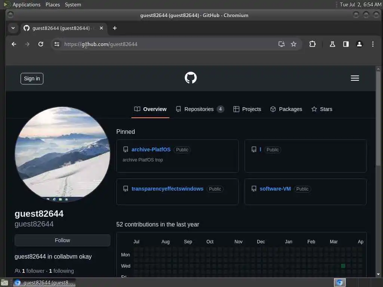Reload the GitHub page
The height and width of the screenshot is (287, 383).
click(41, 44)
